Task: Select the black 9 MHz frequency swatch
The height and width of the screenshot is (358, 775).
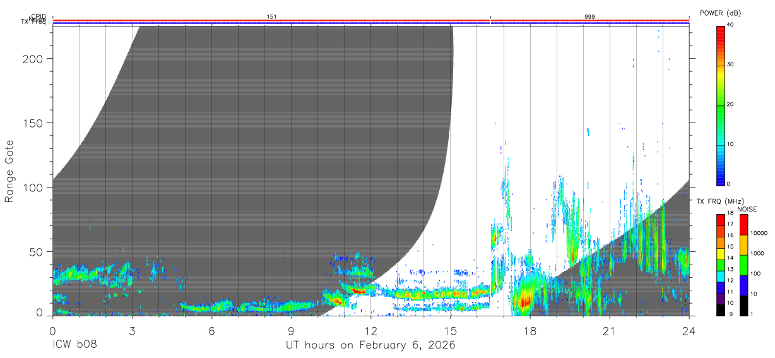Action: coord(720,310)
